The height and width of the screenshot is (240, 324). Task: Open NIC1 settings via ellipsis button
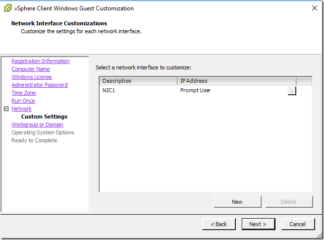coord(292,91)
